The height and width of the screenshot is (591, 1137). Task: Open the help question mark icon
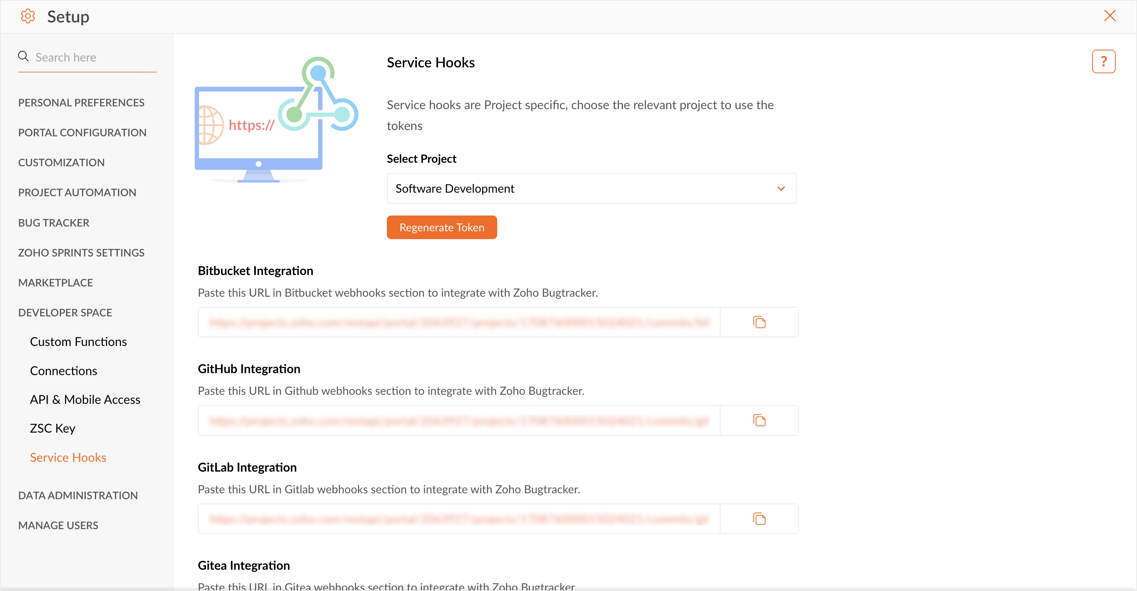click(1103, 61)
